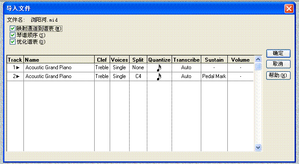This screenshot has width=299, height=164.
Task: Click the Quantize note icon for track 1
Action: 159,67
